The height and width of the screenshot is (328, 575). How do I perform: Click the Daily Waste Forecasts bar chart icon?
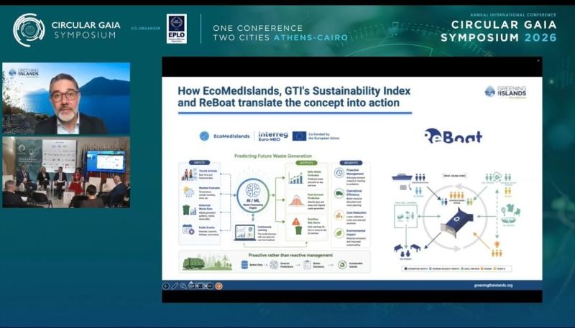coord(295,178)
